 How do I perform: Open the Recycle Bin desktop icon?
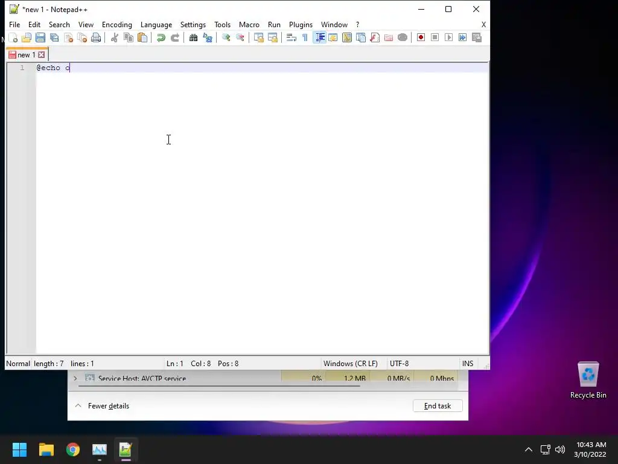tap(588, 380)
